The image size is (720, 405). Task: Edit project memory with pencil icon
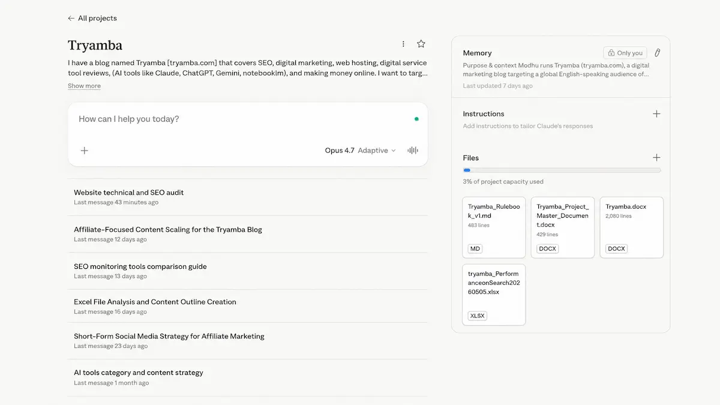coord(657,53)
